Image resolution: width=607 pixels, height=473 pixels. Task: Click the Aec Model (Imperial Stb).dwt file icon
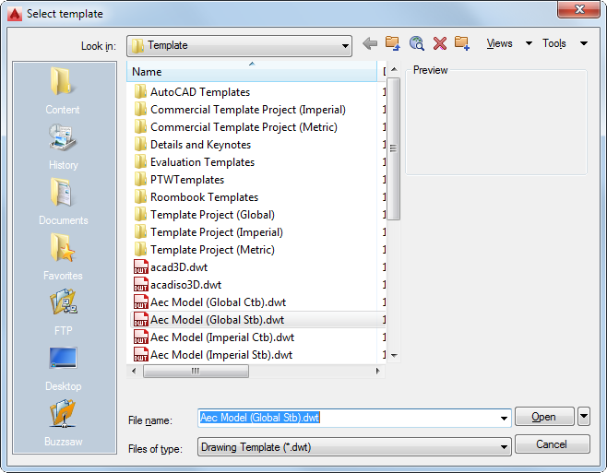(140, 355)
